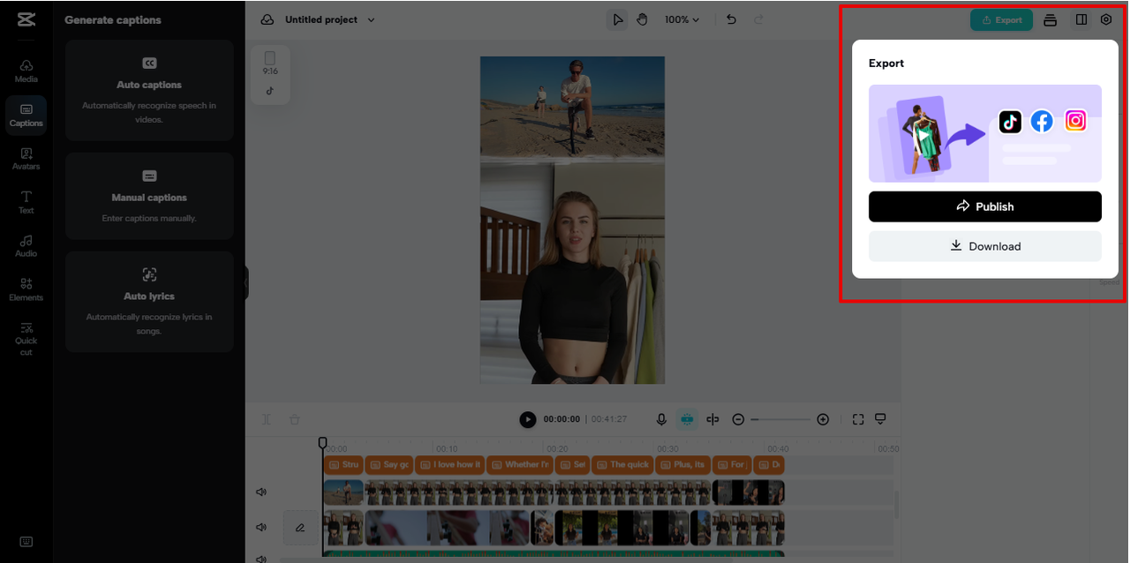The width and height of the screenshot is (1130, 563).
Task: Toggle the smart tools highlight icon near split
Action: point(687,419)
